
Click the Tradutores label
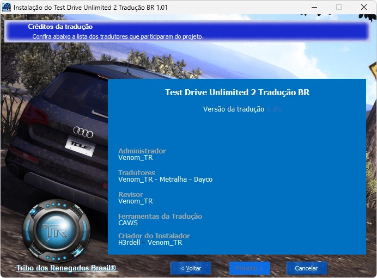coord(137,172)
